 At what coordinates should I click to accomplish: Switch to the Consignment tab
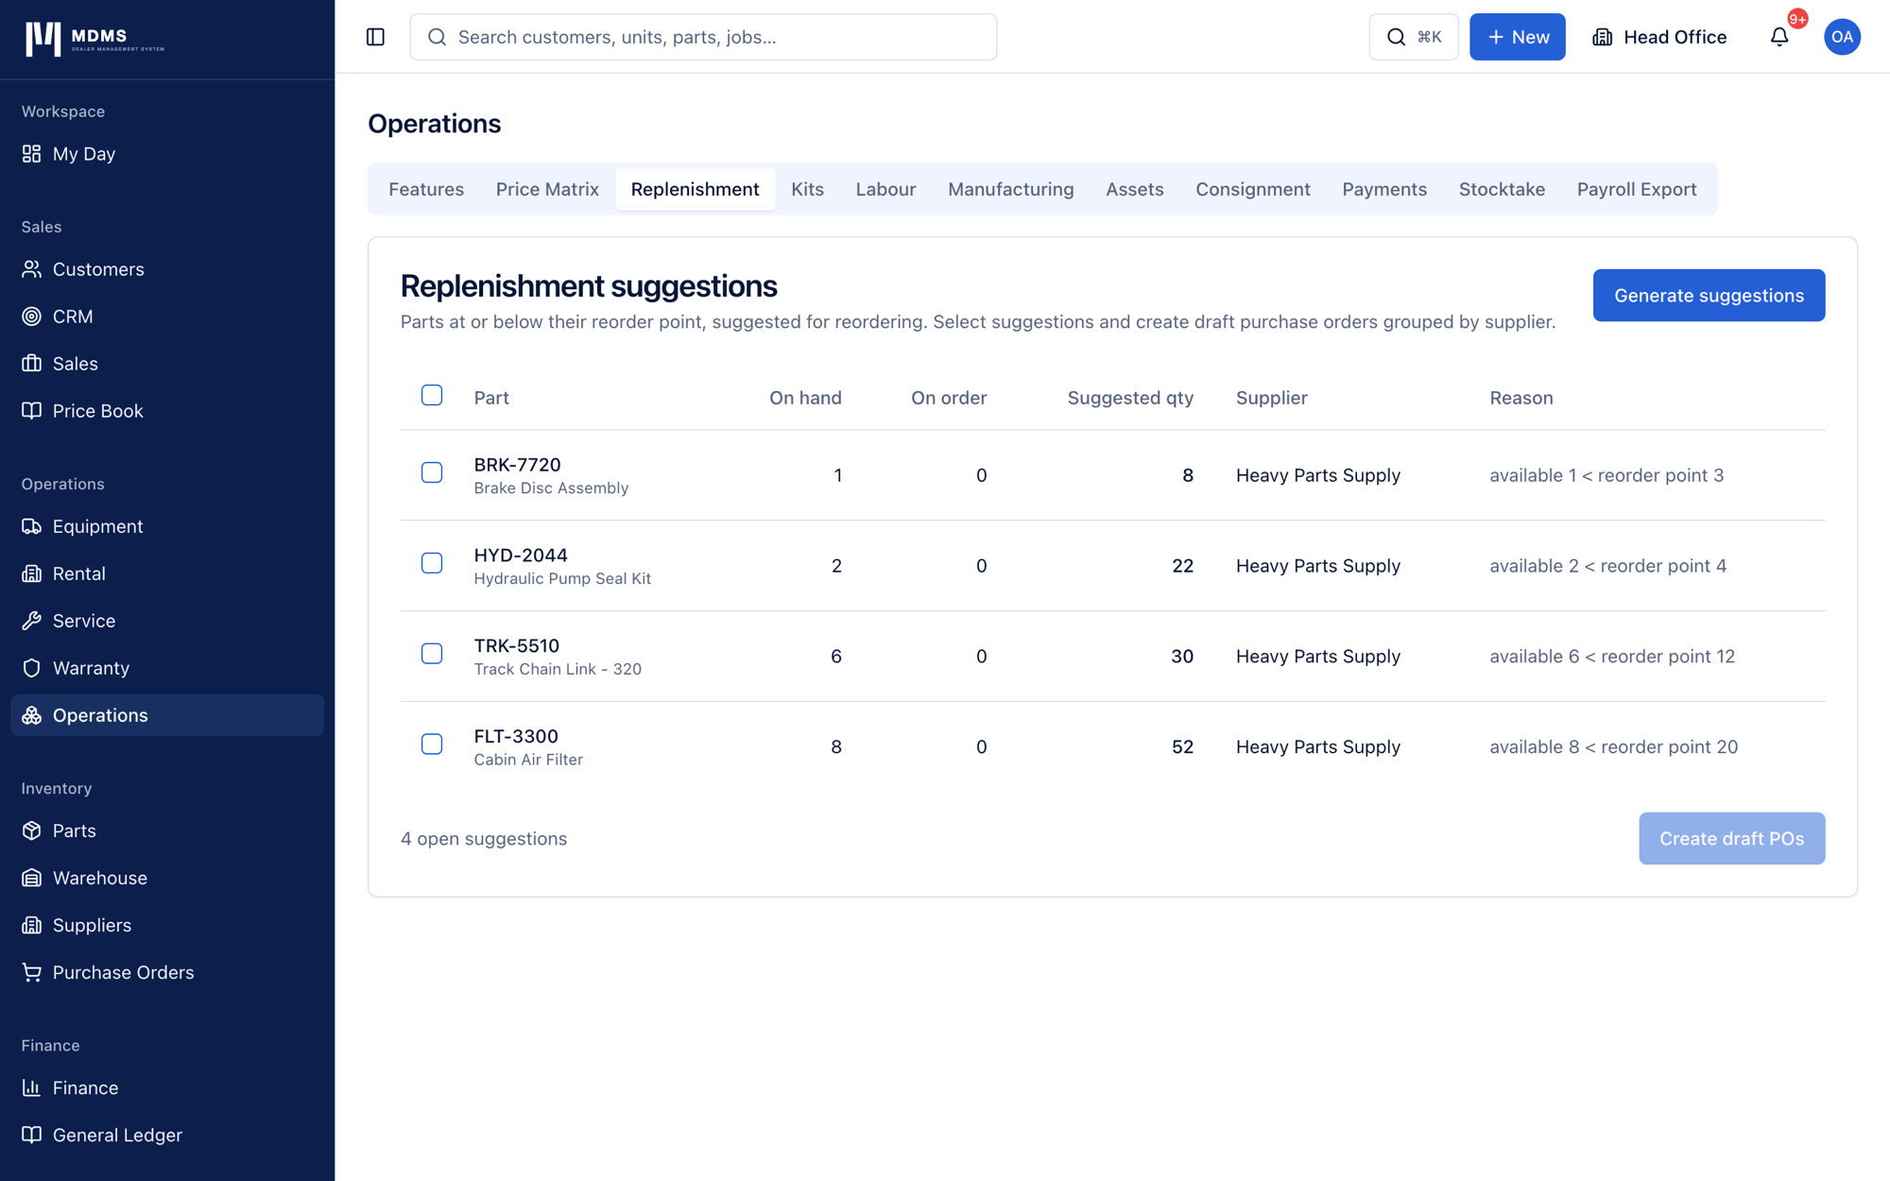(1253, 189)
